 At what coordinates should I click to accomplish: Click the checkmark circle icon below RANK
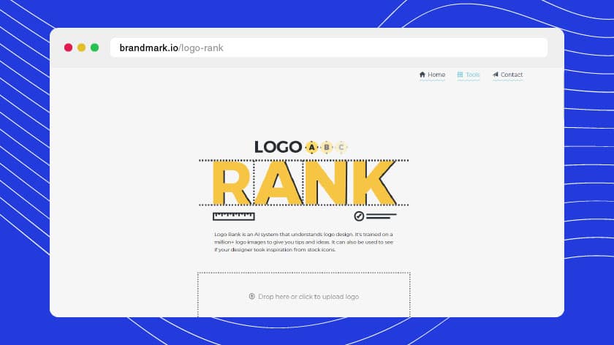359,216
